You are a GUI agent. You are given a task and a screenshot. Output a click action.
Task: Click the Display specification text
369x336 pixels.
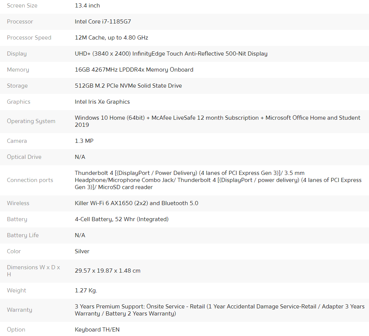click(x=171, y=54)
